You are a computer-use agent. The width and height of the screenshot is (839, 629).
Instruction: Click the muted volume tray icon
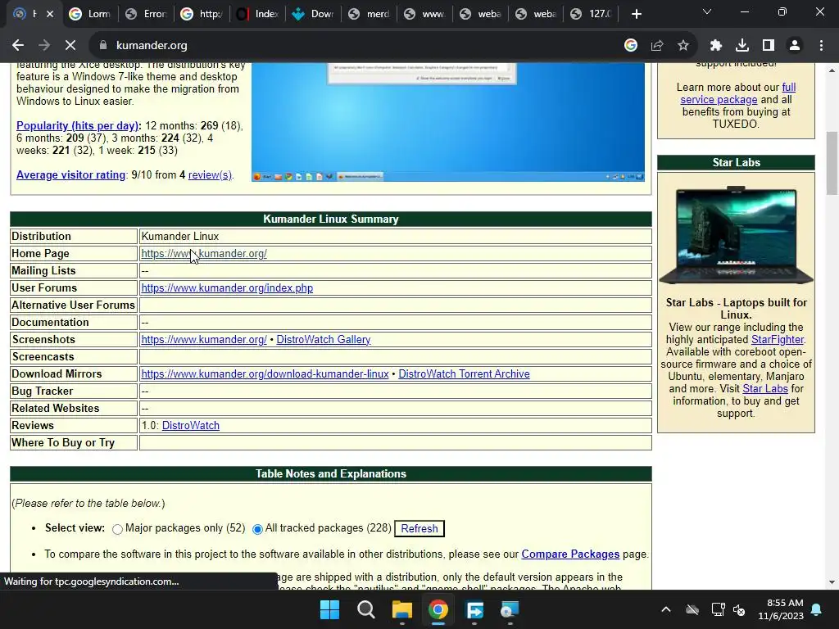[x=739, y=609]
